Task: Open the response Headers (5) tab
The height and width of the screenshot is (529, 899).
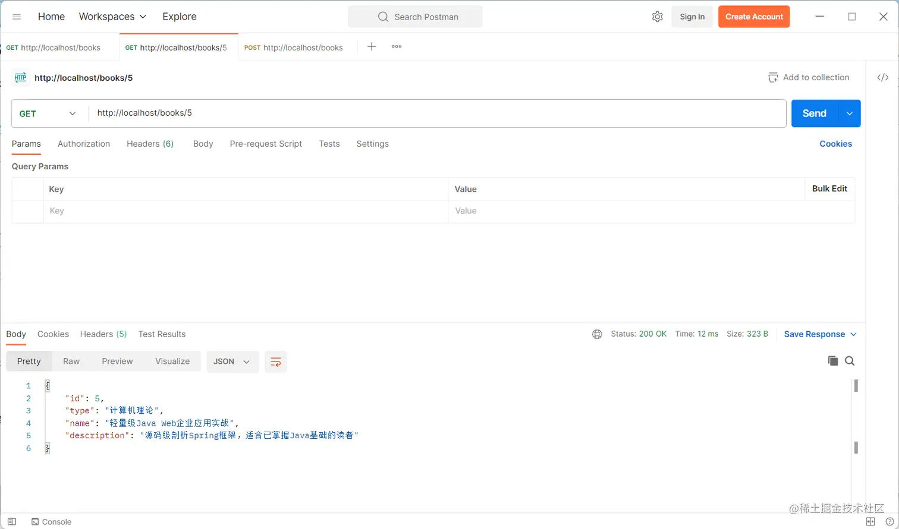Action: [103, 334]
